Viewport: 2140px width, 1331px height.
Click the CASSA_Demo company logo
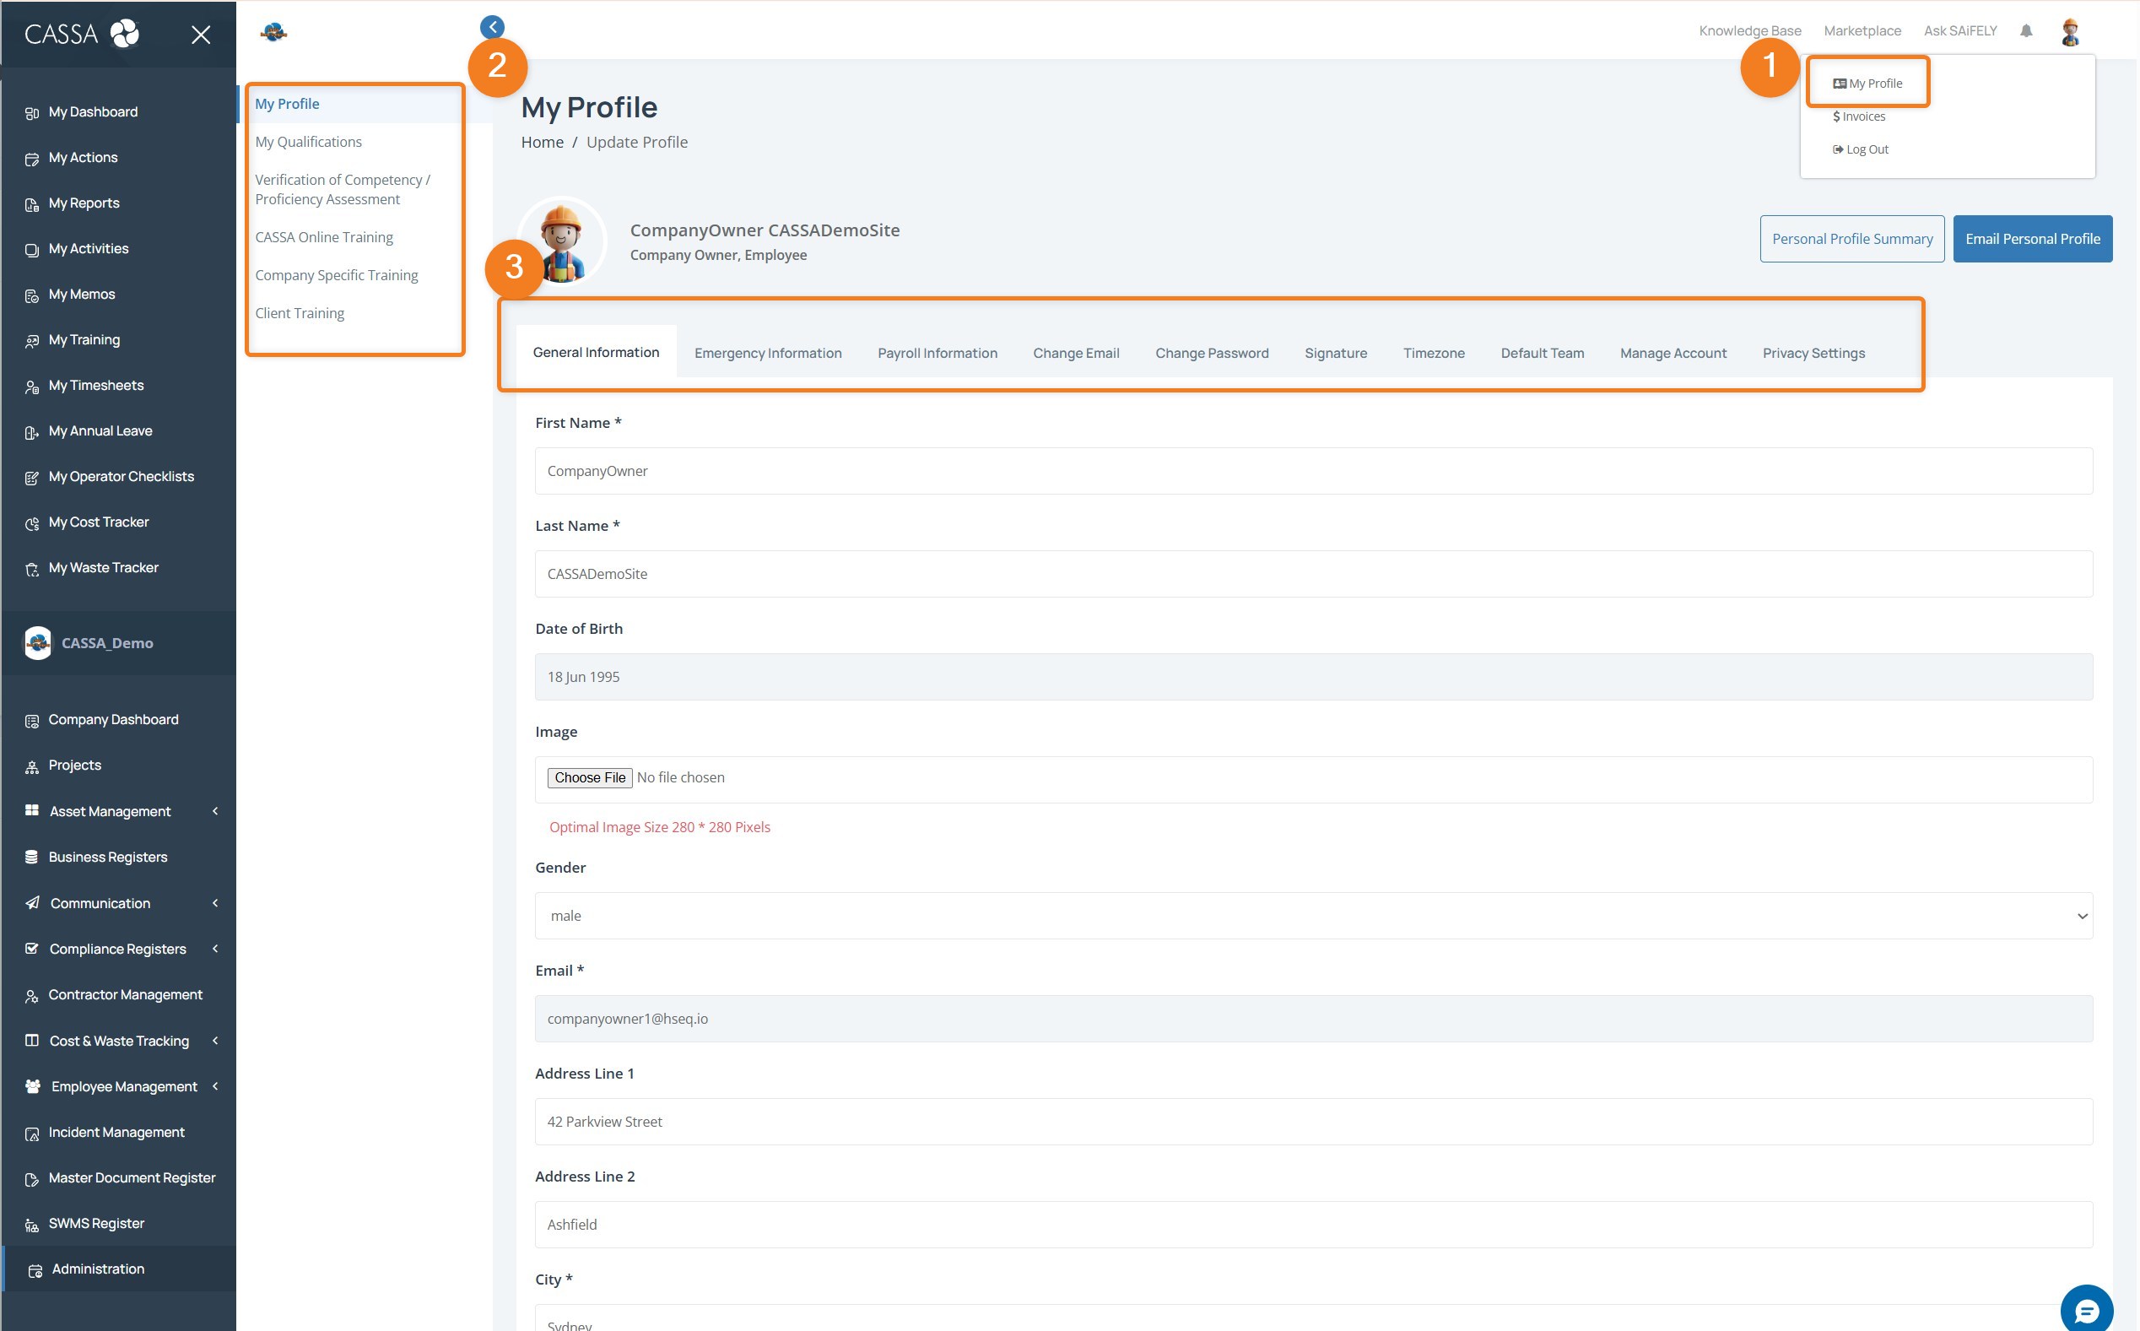(37, 642)
